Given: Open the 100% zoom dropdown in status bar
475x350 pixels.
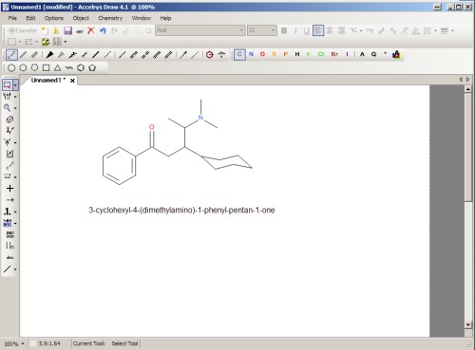Looking at the screenshot, I should [x=23, y=343].
